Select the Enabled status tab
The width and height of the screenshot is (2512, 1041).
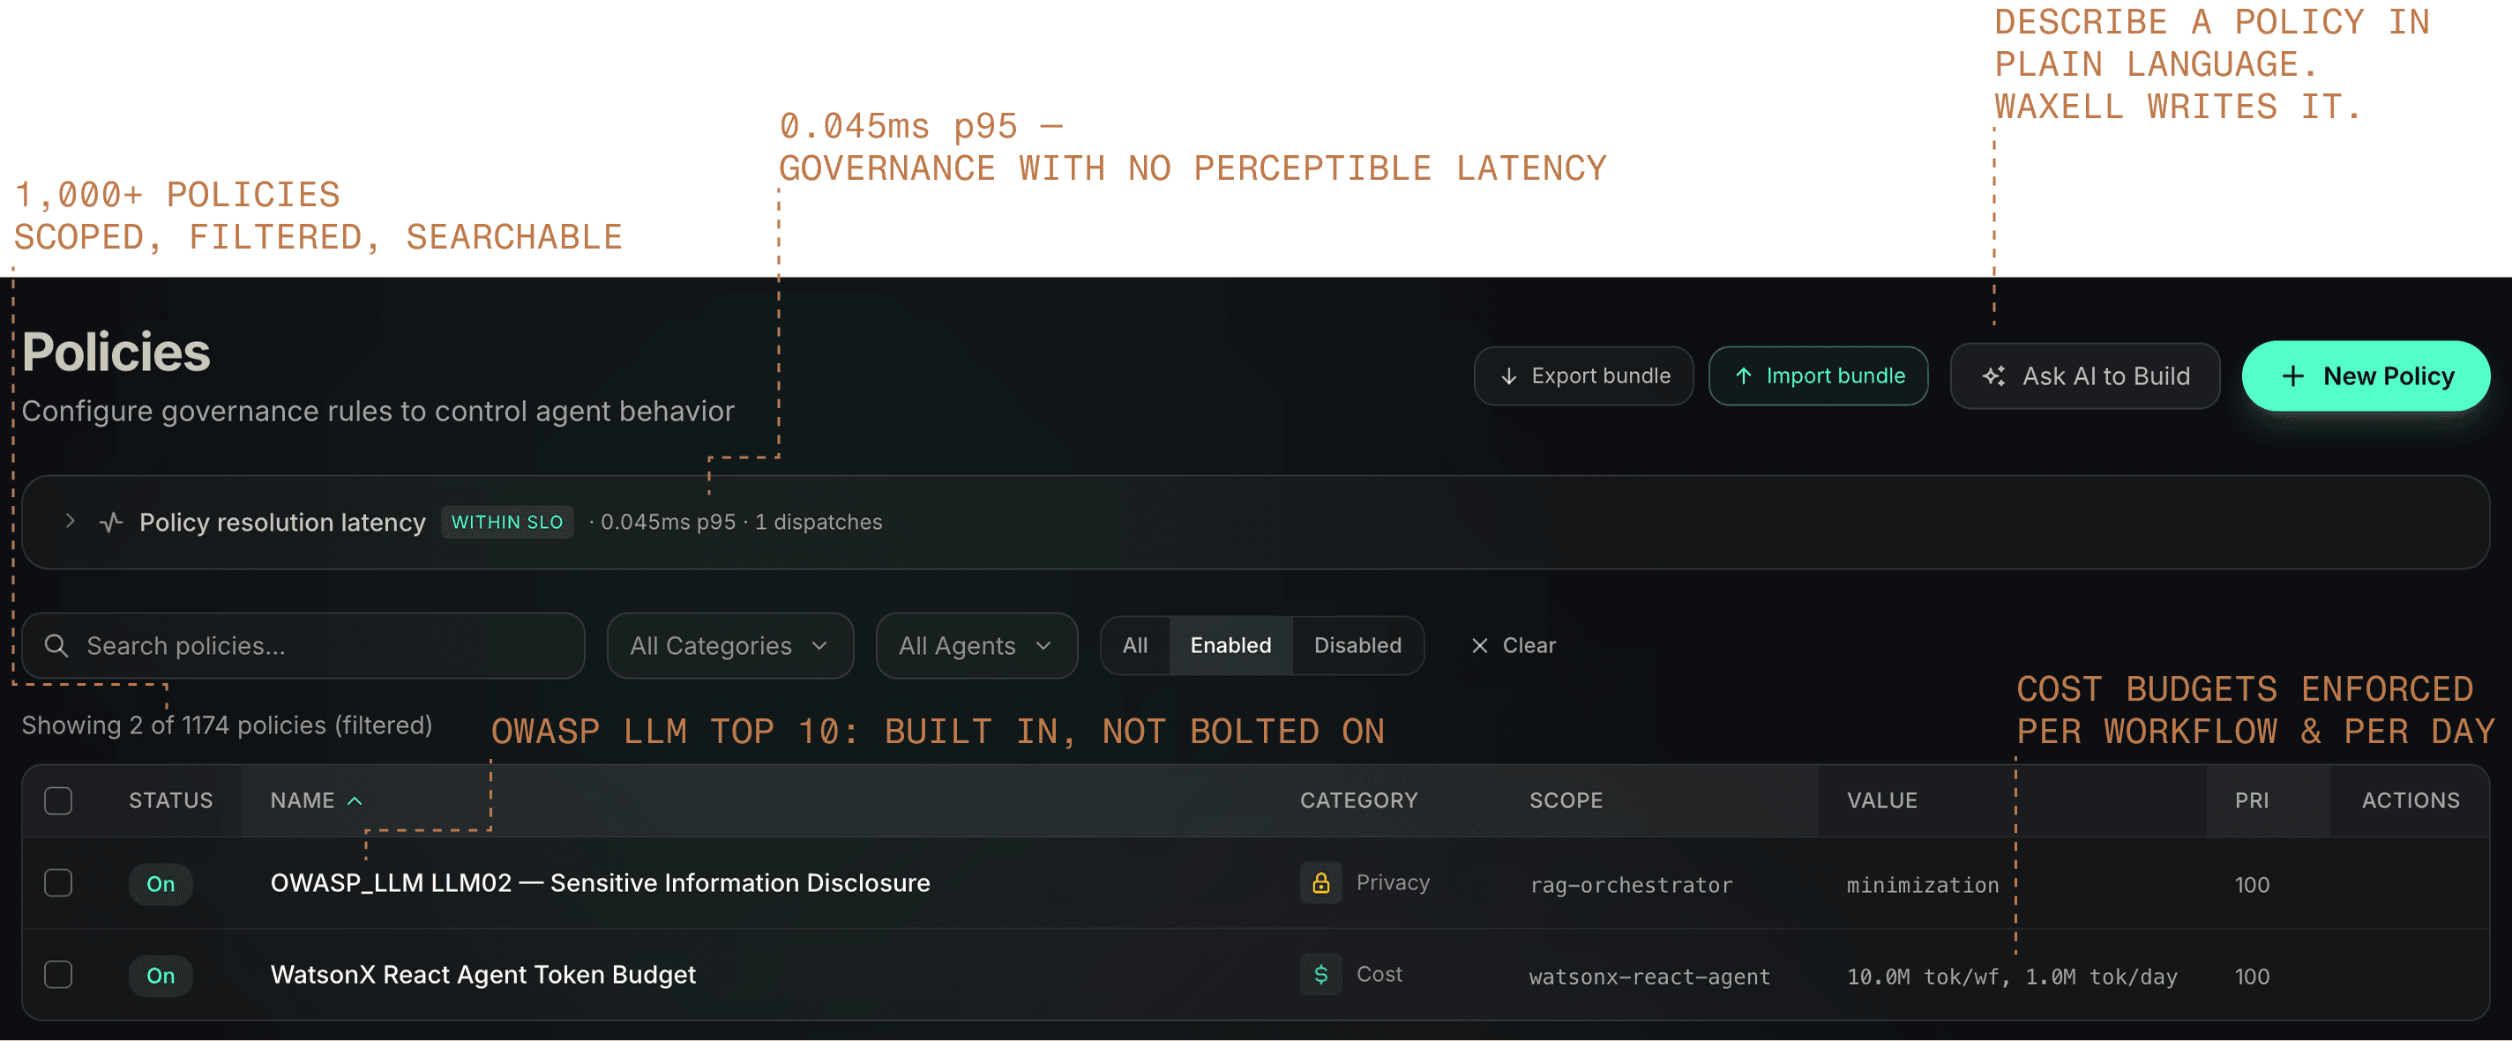pos(1230,645)
